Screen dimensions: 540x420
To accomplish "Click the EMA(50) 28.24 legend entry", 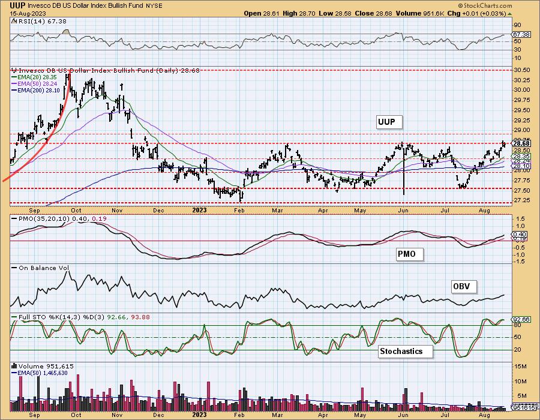I will [34, 84].
